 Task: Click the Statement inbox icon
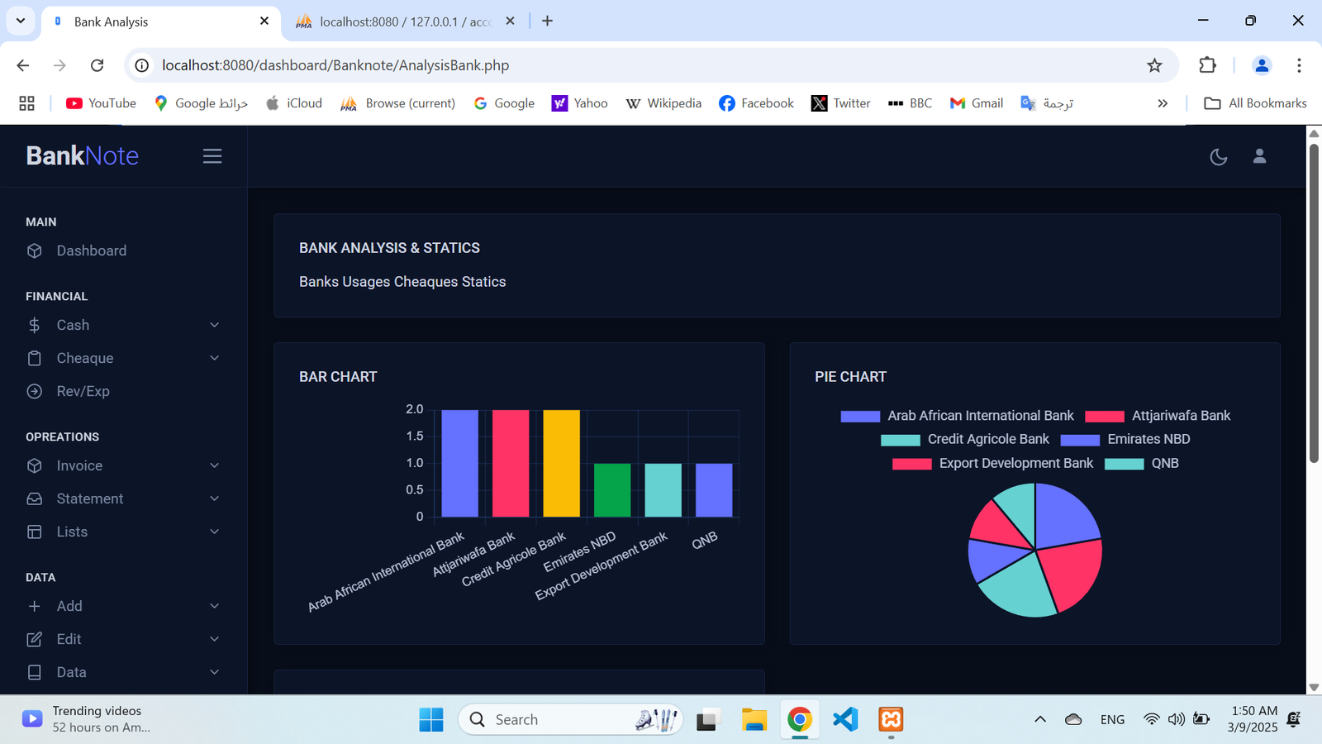point(35,498)
